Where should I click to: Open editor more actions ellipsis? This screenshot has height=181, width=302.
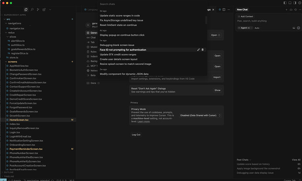click(x=228, y=10)
